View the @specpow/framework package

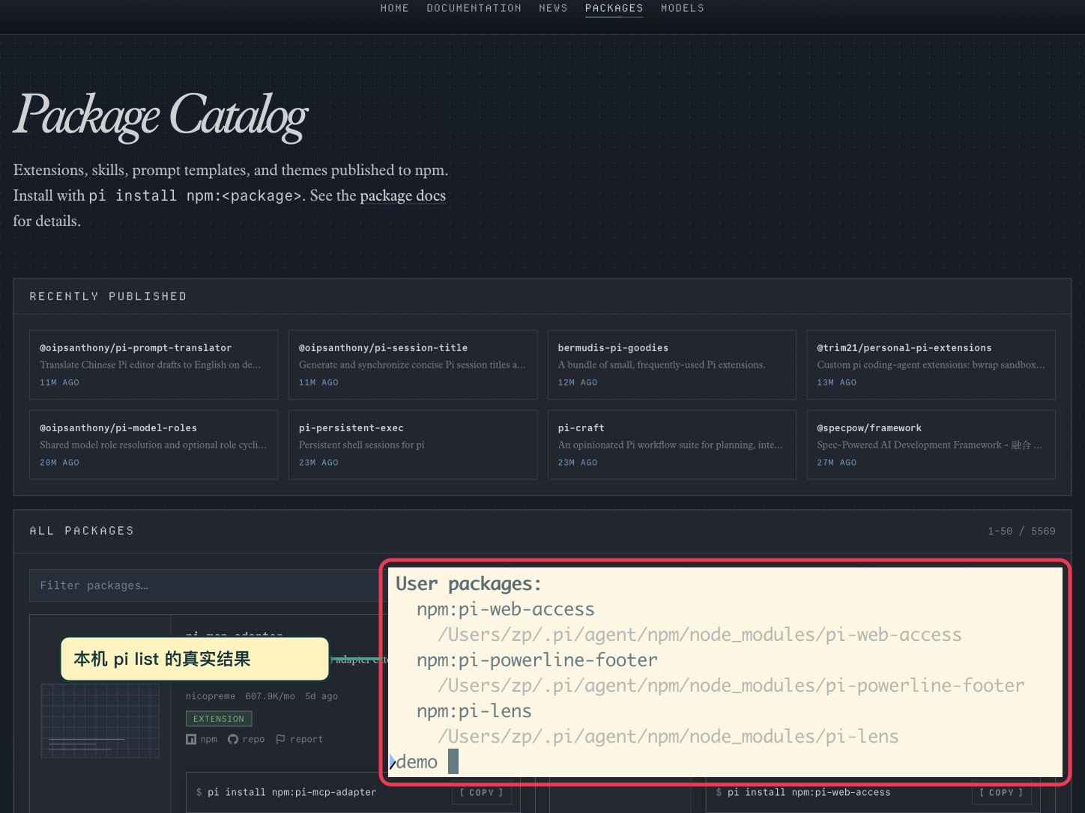click(931, 445)
